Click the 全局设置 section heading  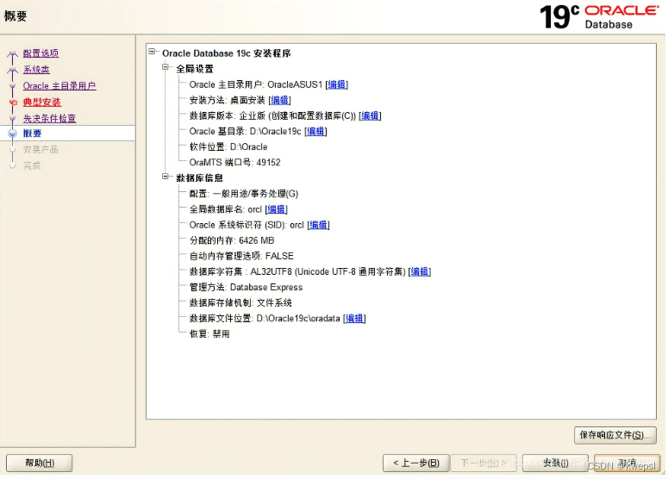195,69
